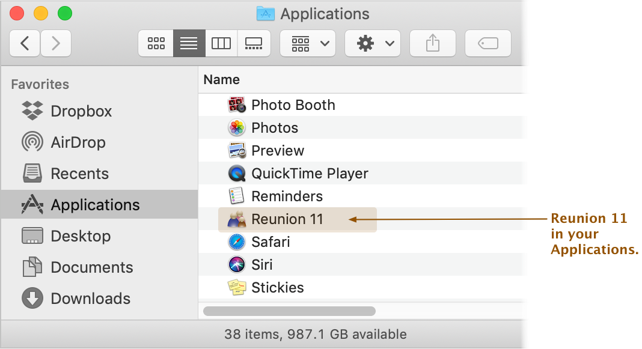Click the Photo Booth app icon
This screenshot has height=349, width=642.
tap(237, 105)
